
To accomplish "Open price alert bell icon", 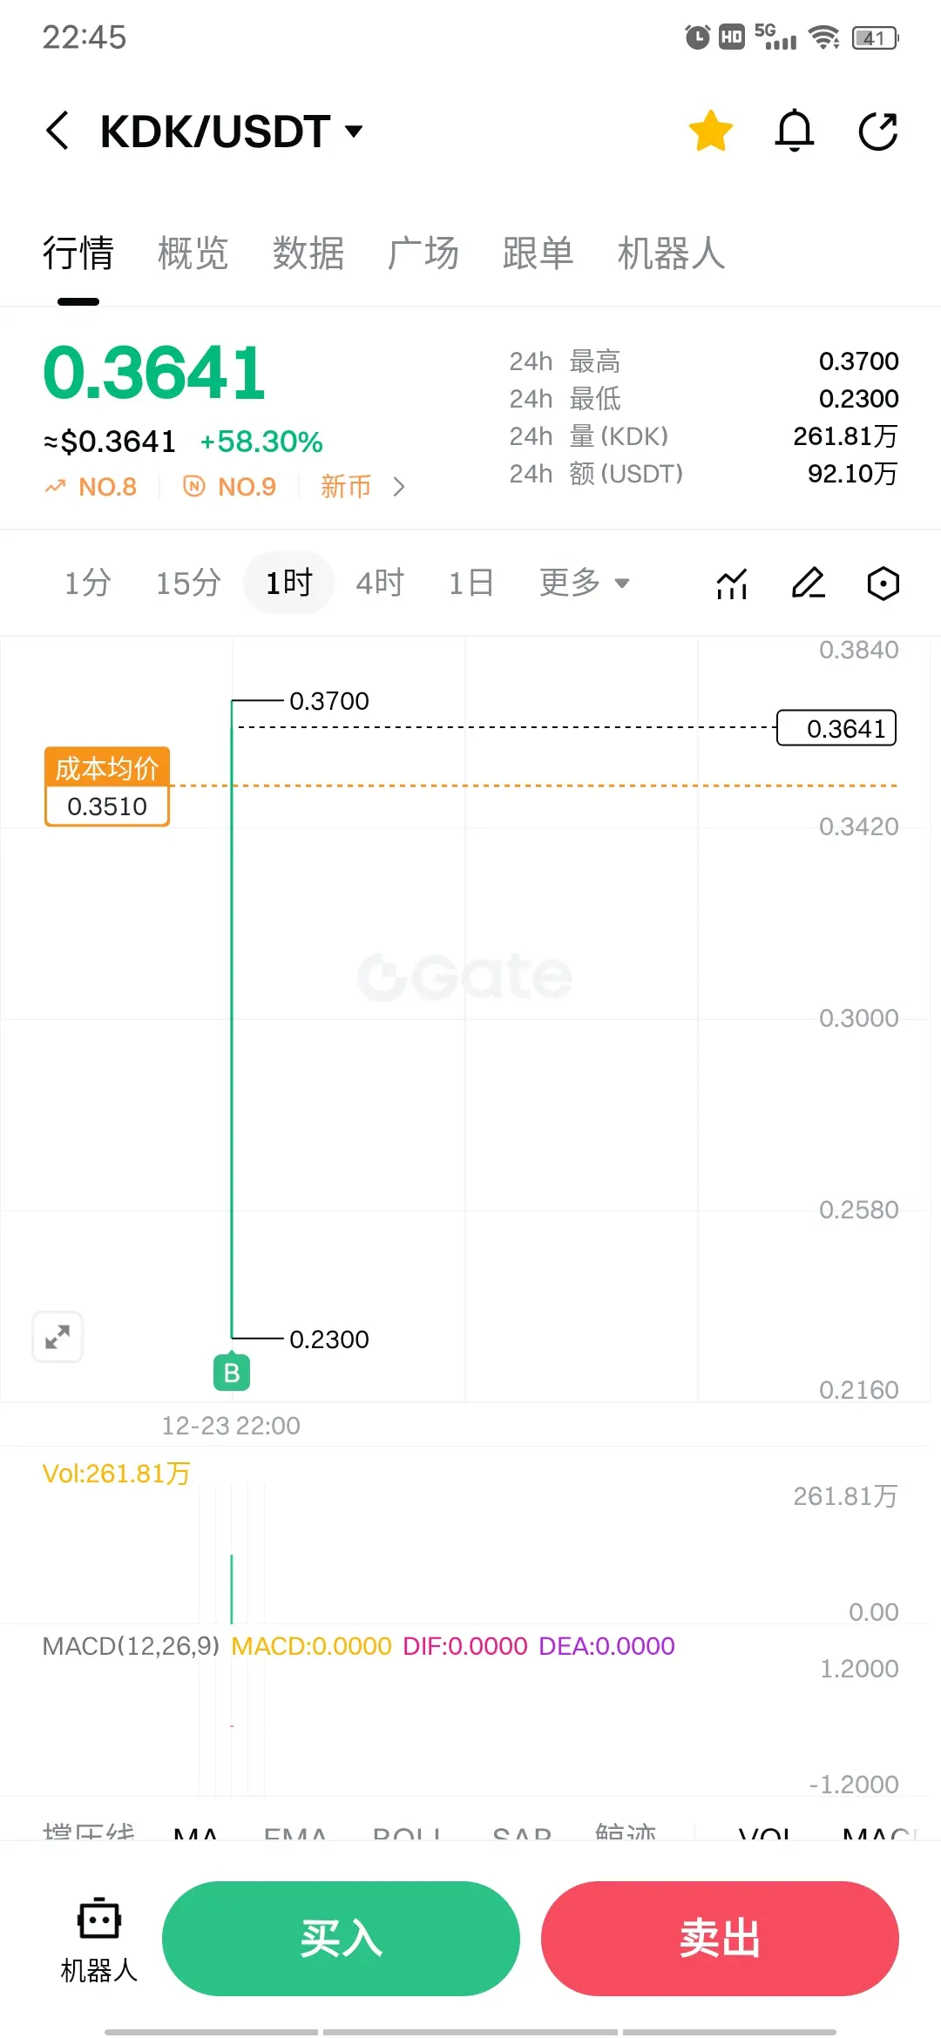I will 795,132.
